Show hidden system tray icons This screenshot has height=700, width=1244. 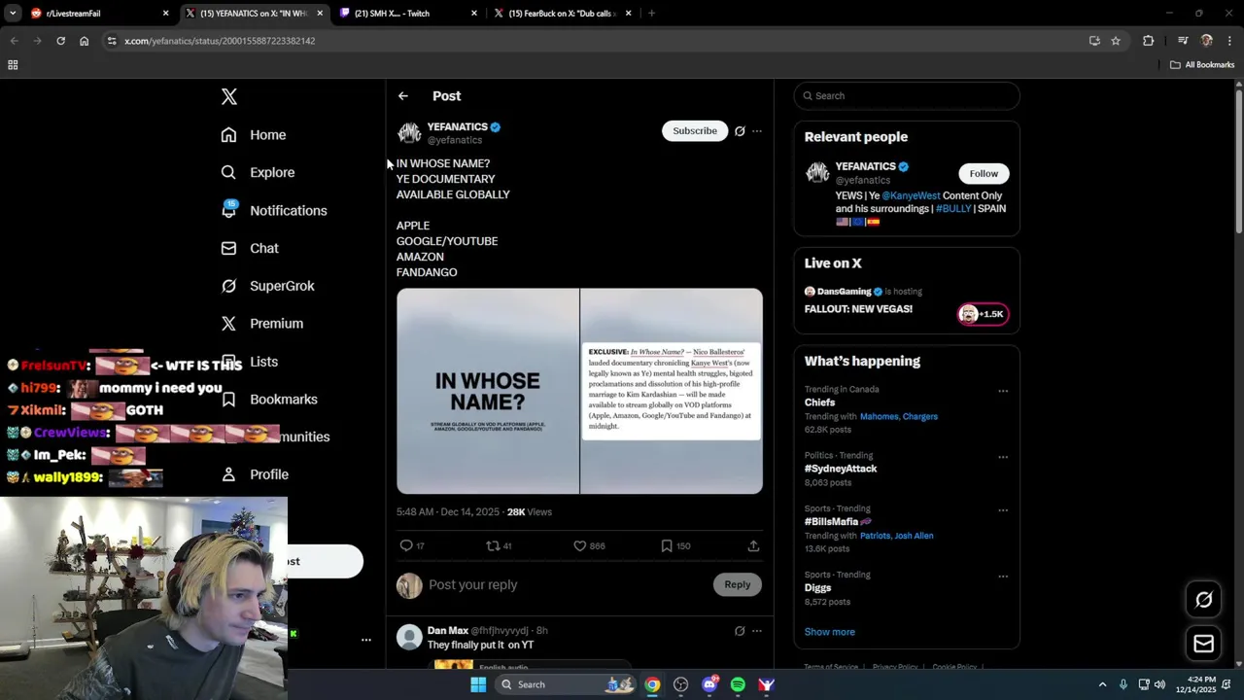pos(1102,684)
